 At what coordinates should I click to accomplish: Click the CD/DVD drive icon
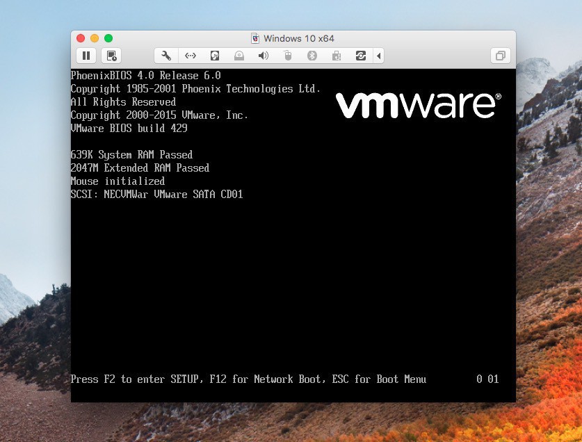click(239, 56)
